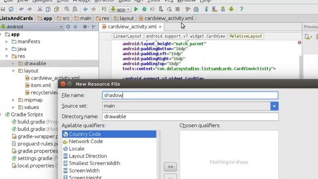The width and height of the screenshot is (318, 179).
Task: Click the Help question mark icon
Action: coord(241,9)
